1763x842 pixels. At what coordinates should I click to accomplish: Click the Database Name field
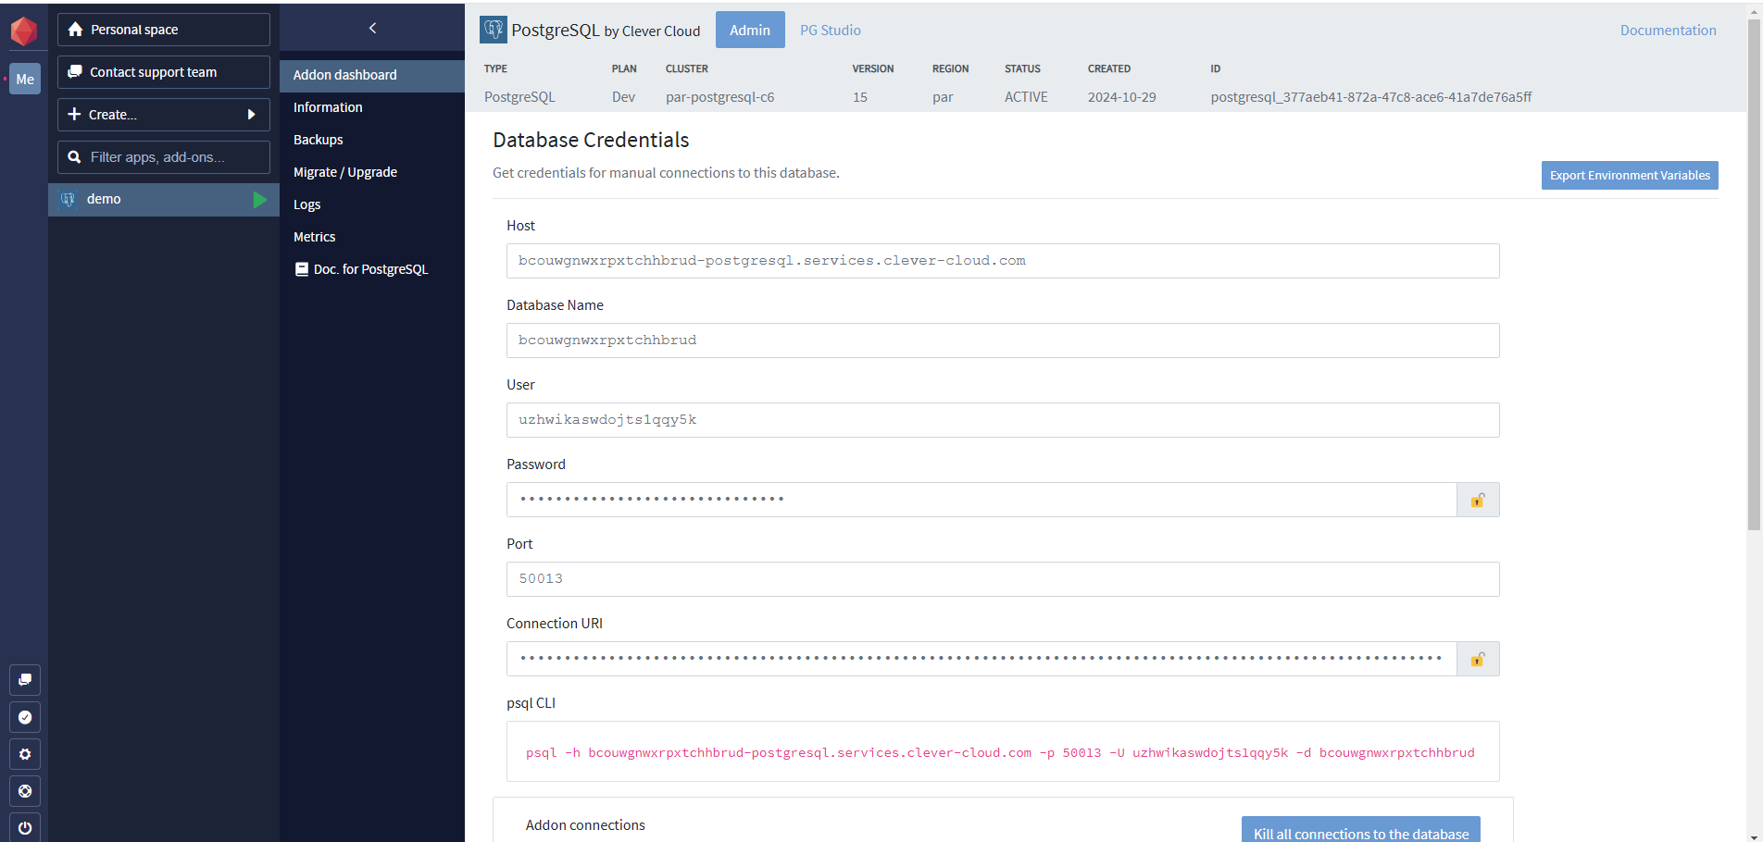[1003, 341]
